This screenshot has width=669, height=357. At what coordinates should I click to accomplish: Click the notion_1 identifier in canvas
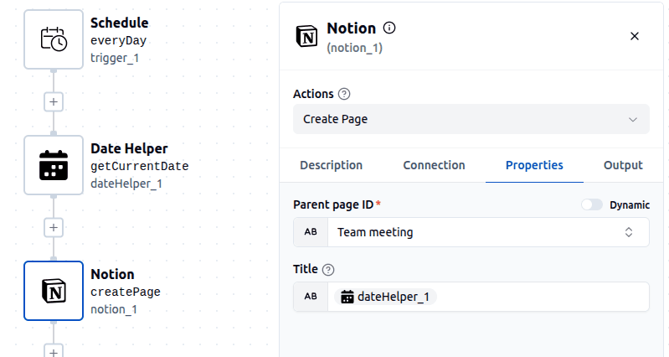pyautogui.click(x=114, y=309)
